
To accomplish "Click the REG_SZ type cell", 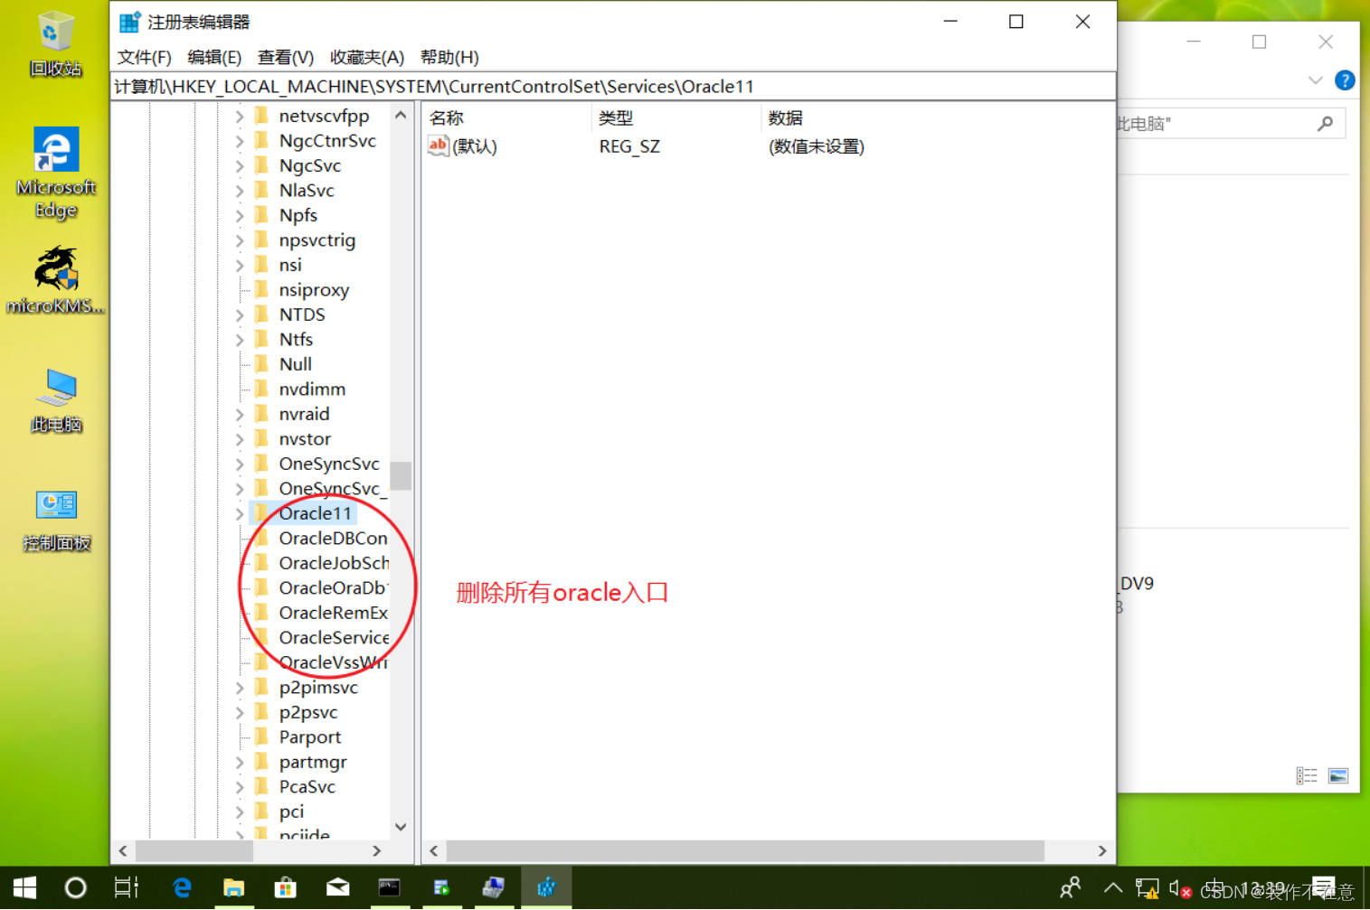I will point(629,146).
